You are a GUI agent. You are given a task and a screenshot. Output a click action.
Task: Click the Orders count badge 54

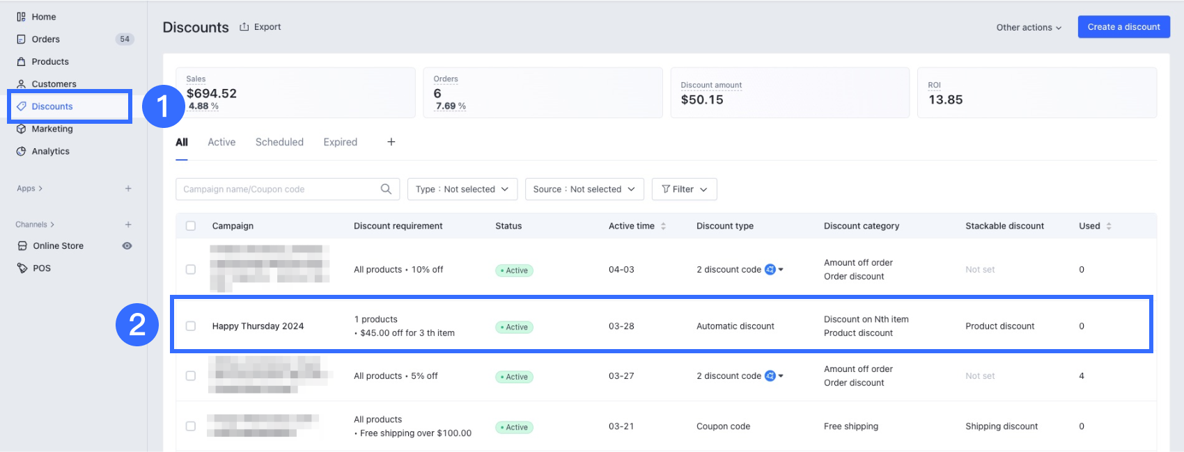125,39
